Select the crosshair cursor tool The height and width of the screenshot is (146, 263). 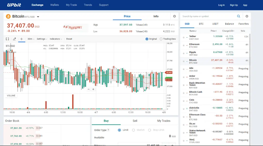point(21,39)
